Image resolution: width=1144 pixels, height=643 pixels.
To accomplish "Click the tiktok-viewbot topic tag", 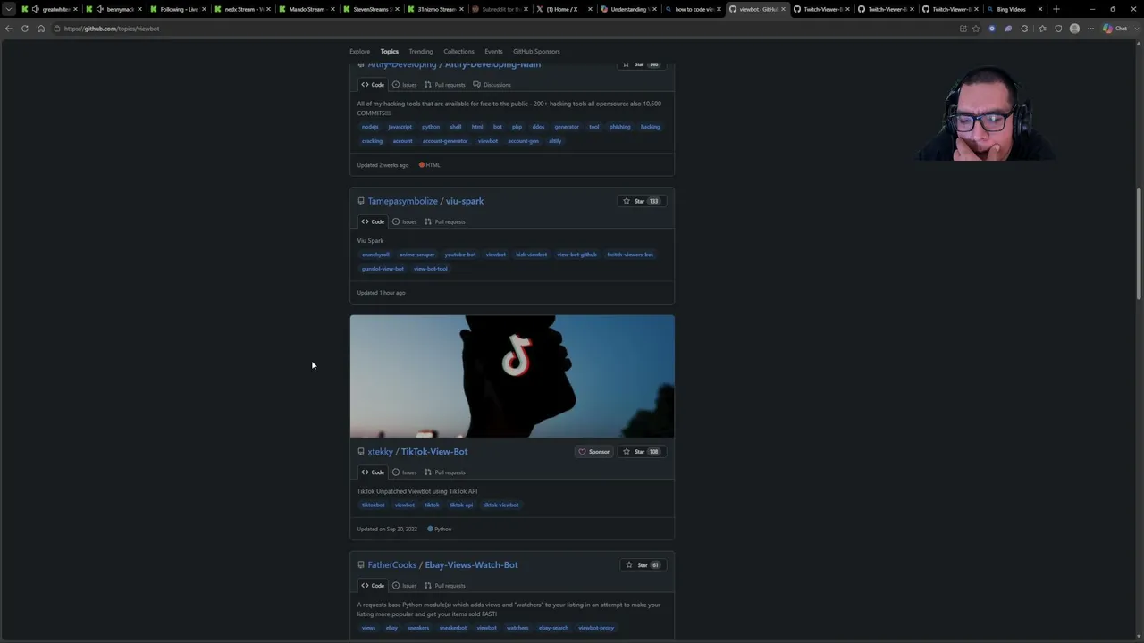I will click(x=500, y=505).
